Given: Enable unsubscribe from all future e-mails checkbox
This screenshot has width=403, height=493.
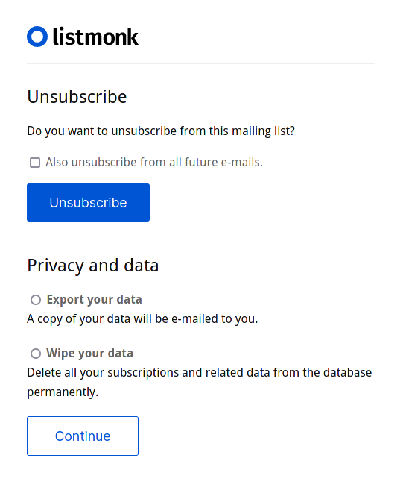Looking at the screenshot, I should coord(35,163).
